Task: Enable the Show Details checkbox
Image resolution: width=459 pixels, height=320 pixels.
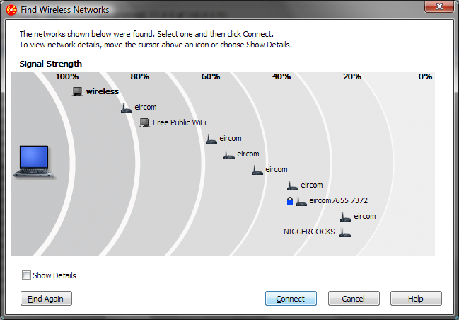Action: pos(26,275)
